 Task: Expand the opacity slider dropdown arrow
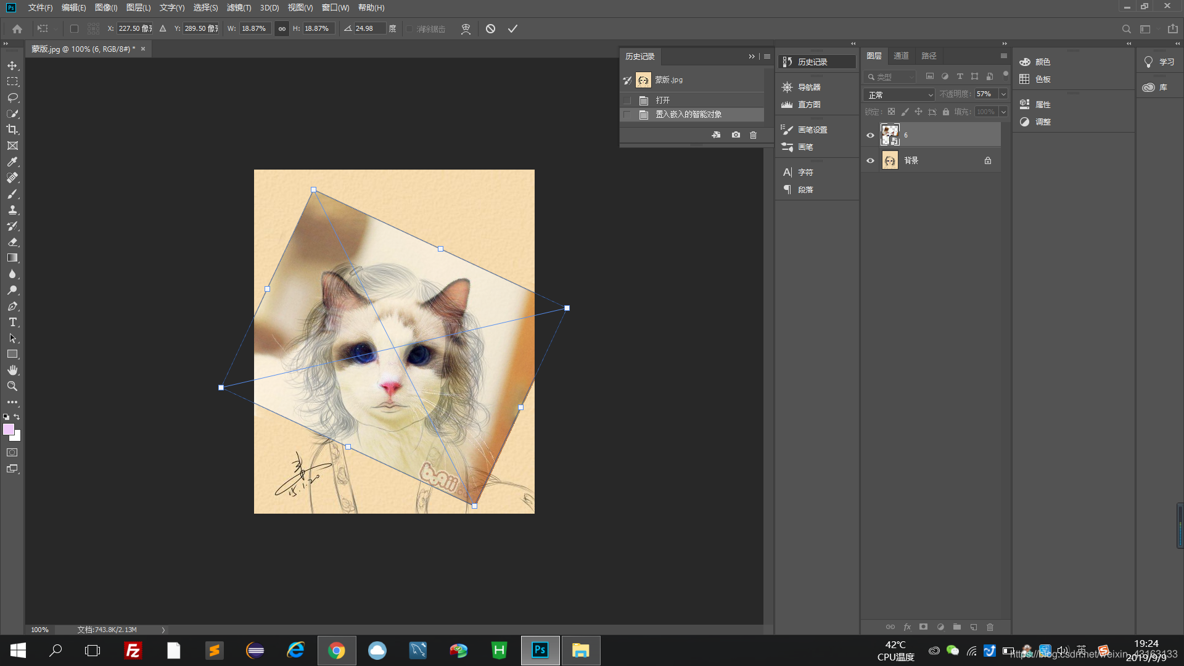tap(1003, 94)
